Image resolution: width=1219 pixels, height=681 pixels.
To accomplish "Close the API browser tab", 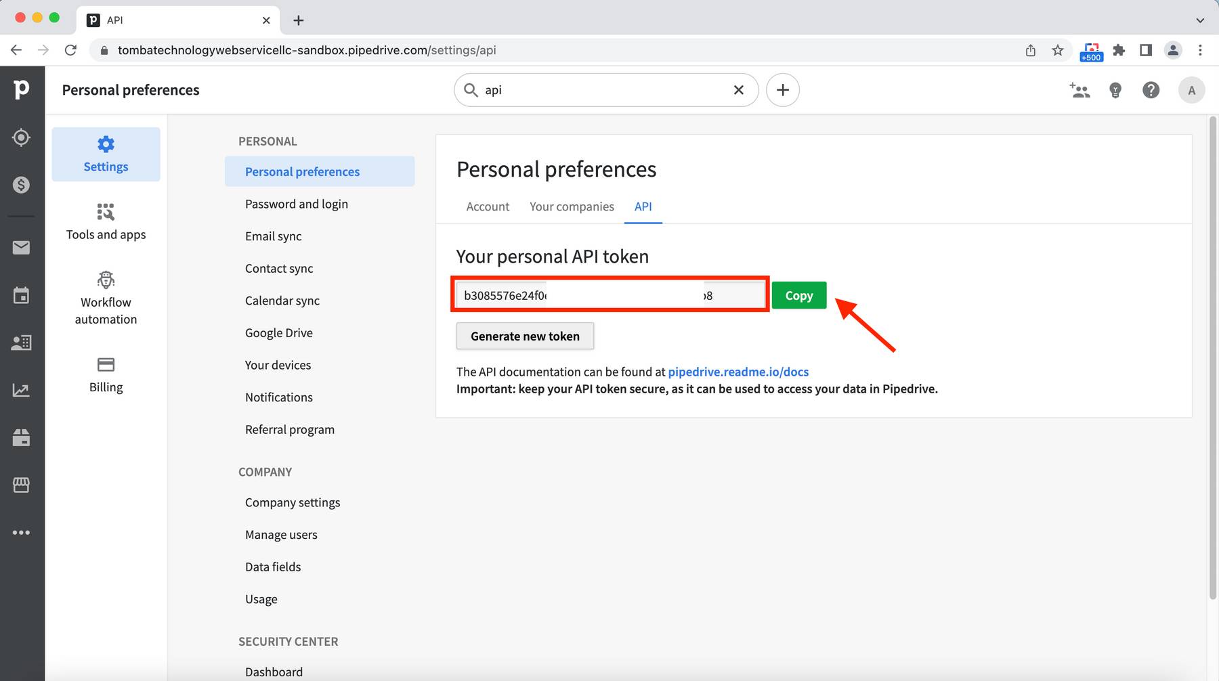I will coord(266,20).
